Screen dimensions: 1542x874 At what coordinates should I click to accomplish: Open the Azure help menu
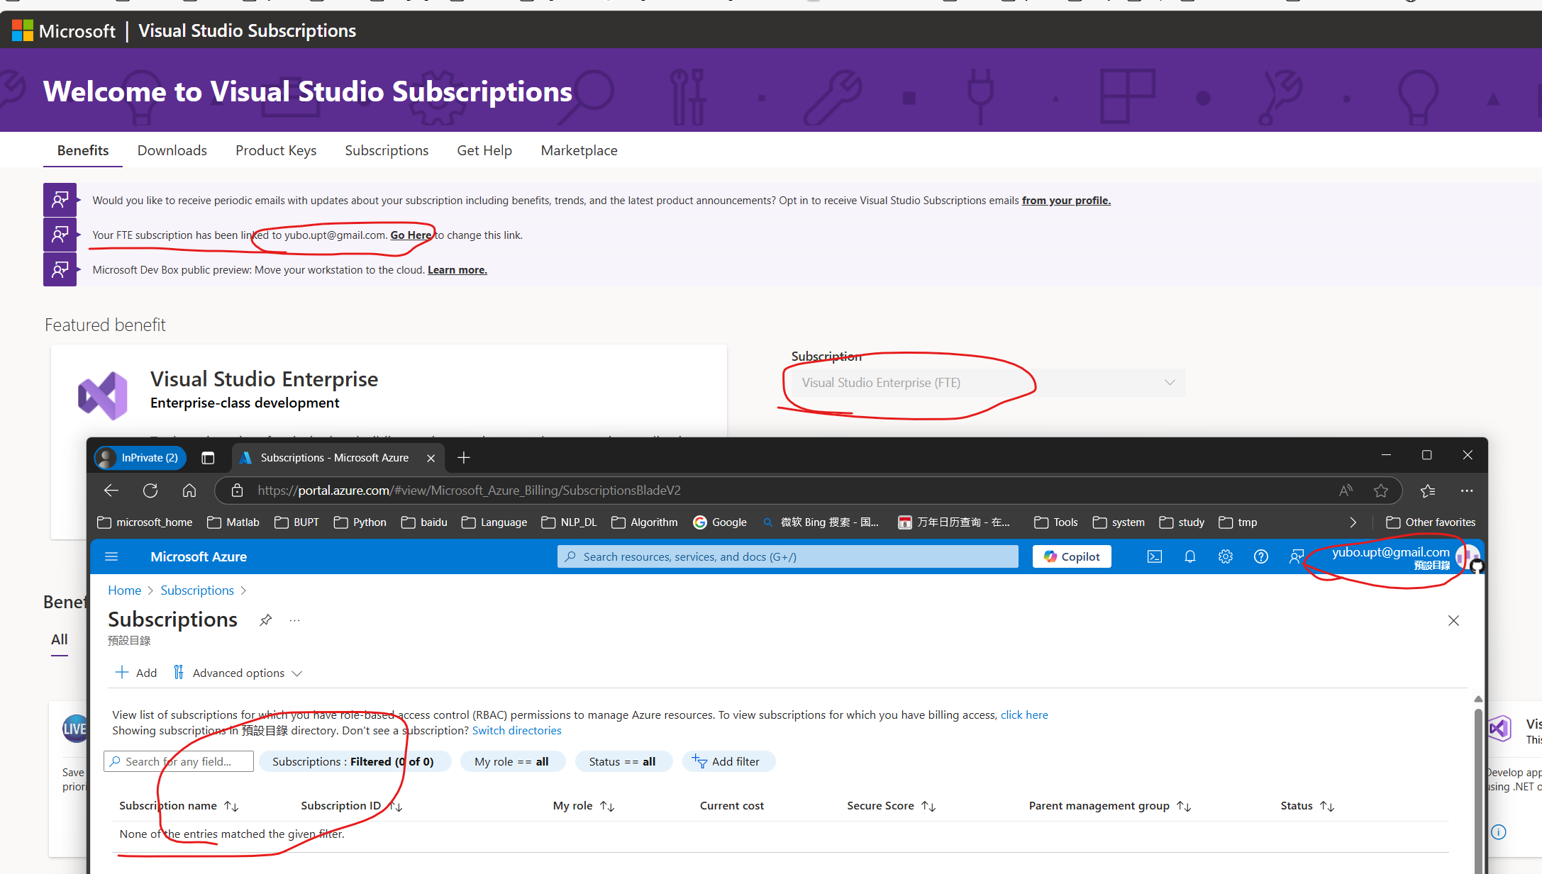pos(1261,556)
